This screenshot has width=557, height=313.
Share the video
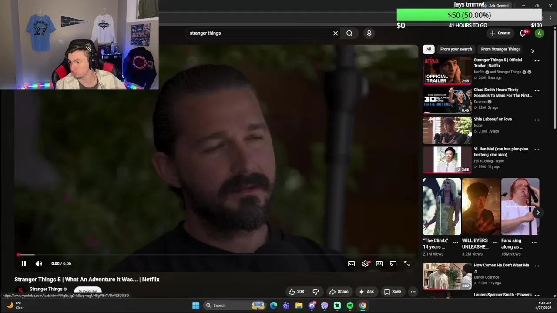(x=339, y=292)
